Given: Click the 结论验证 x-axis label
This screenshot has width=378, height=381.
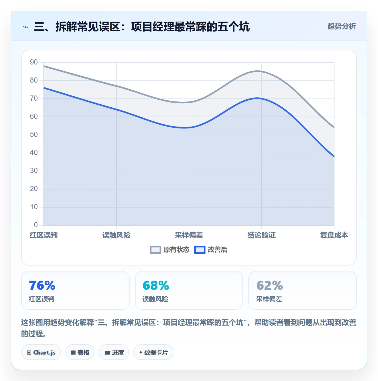Looking at the screenshot, I should coord(262,235).
